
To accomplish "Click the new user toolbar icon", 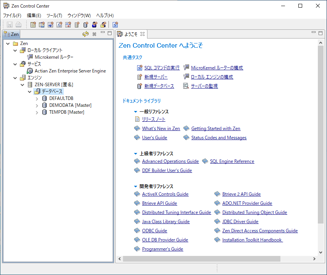I will click(x=94, y=25).
